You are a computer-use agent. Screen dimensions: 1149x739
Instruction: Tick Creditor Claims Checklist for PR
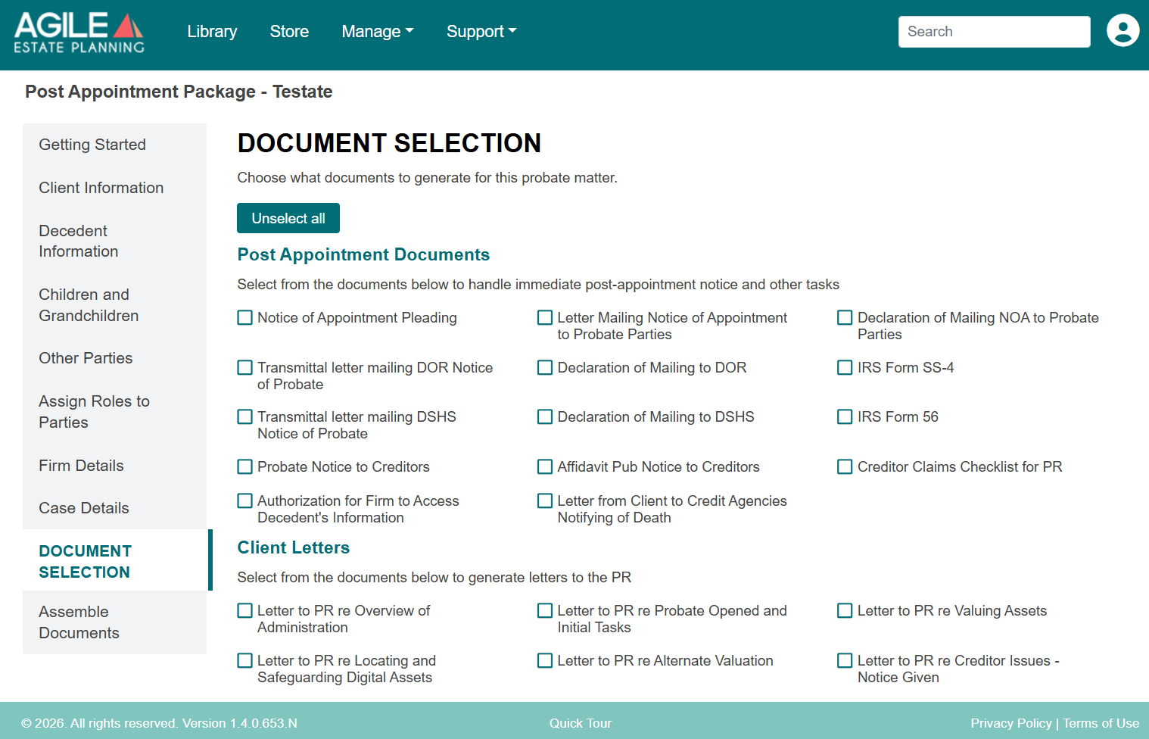(845, 467)
